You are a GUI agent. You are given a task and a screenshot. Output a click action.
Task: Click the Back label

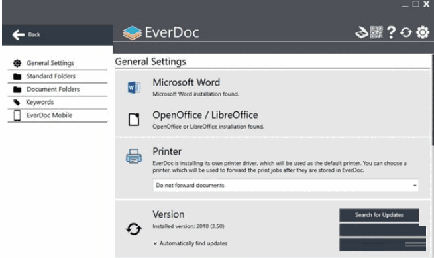[34, 34]
